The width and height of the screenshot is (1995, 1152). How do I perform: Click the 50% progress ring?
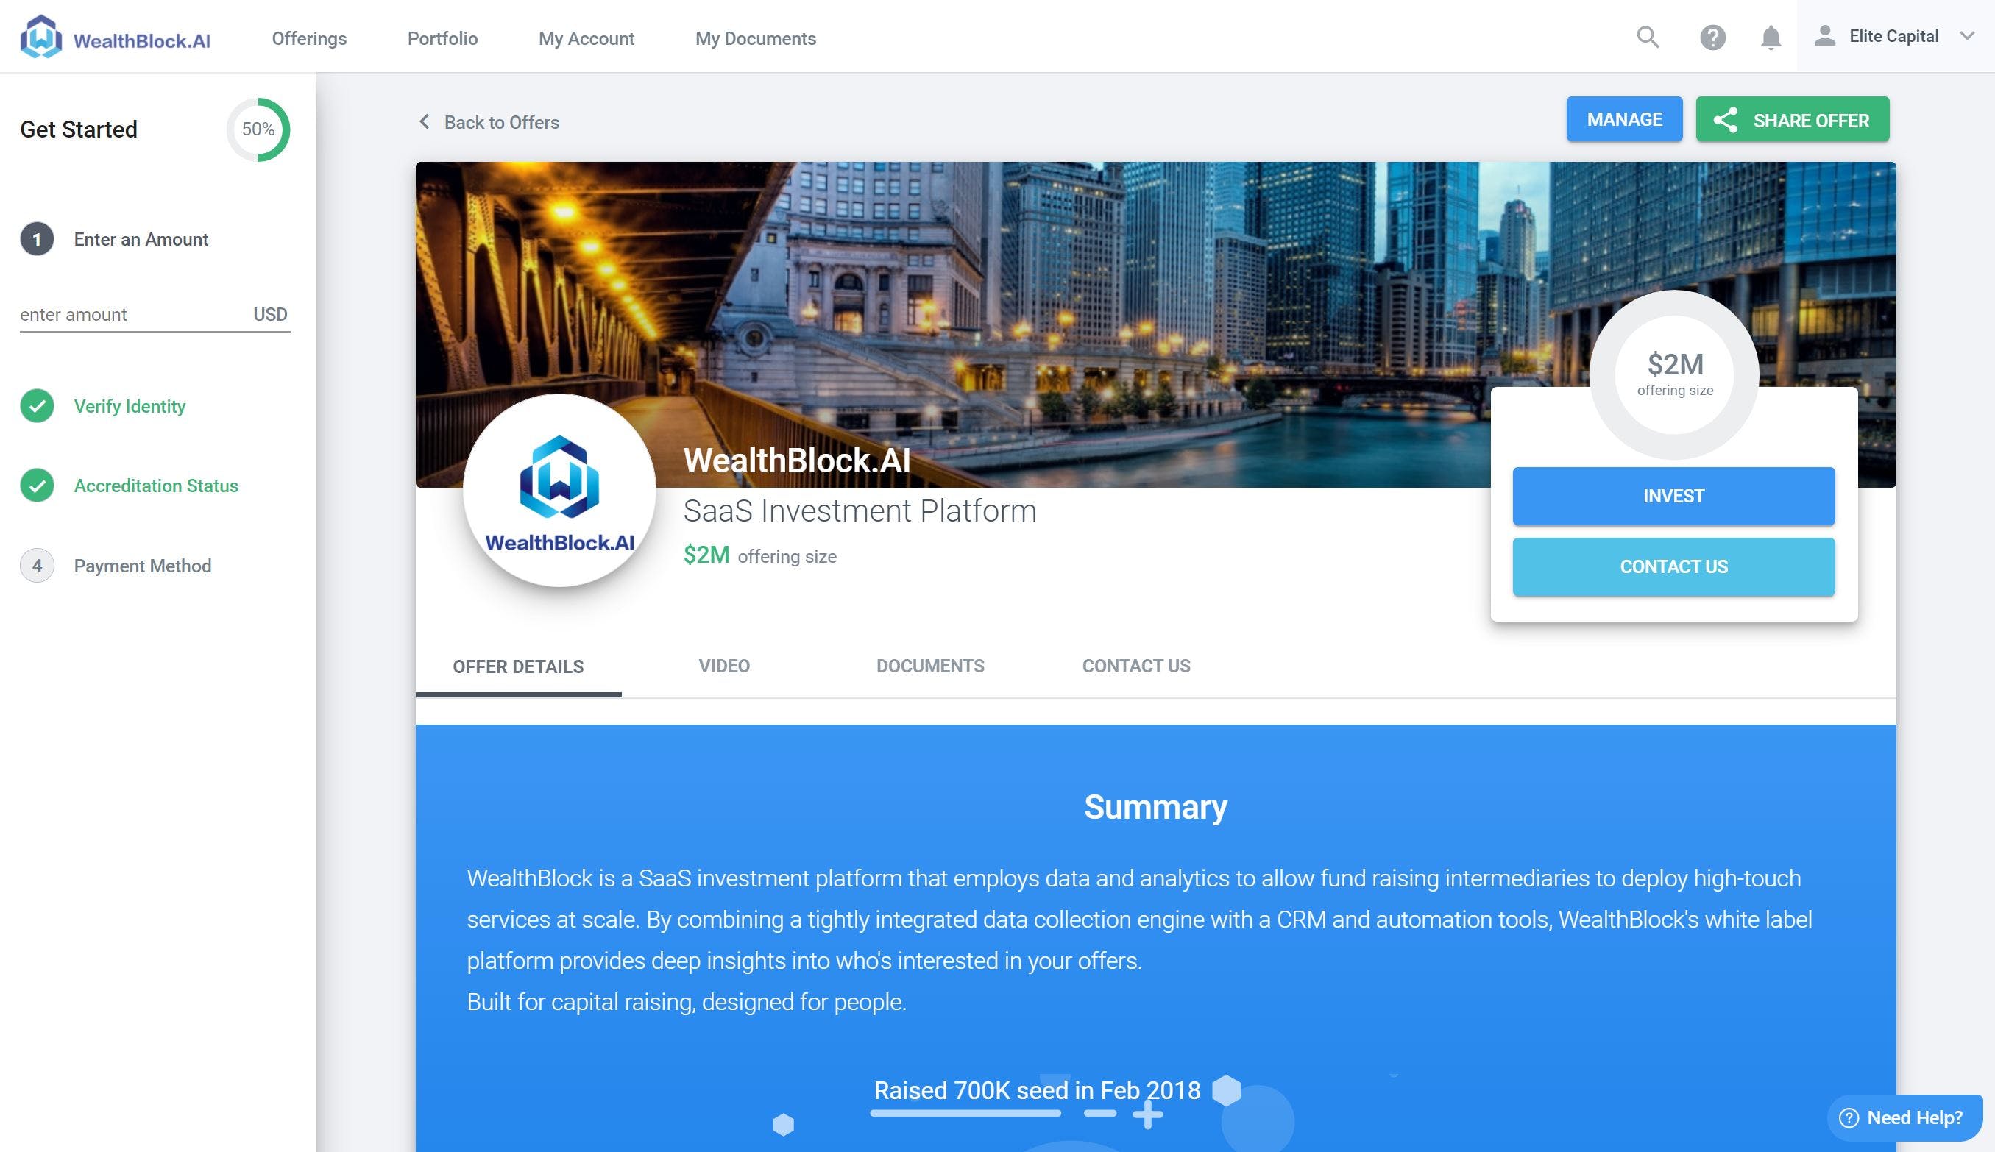click(258, 129)
